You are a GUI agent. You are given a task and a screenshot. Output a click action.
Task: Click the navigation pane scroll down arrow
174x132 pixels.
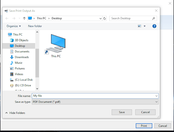pos(37,89)
